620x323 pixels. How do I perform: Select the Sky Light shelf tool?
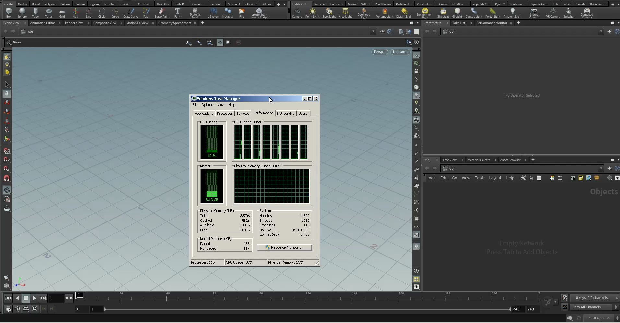[443, 13]
